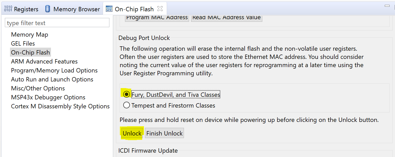The width and height of the screenshot is (395, 157).
Task: Select Program/Memory Load Options
Action: pos(54,70)
